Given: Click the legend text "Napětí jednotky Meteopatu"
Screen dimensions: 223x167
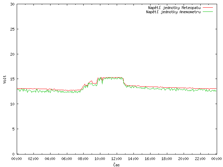Looking at the screenshot, I should point(174,8).
